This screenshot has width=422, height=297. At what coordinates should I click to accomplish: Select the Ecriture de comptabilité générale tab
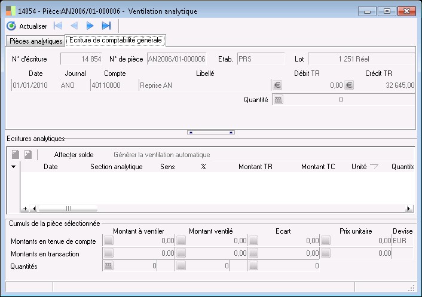point(115,41)
